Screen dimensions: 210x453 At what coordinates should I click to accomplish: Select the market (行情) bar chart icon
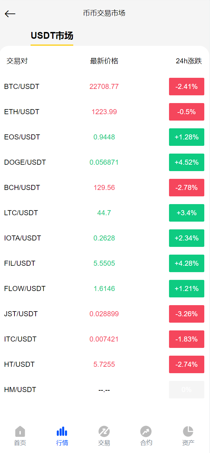[62, 431]
